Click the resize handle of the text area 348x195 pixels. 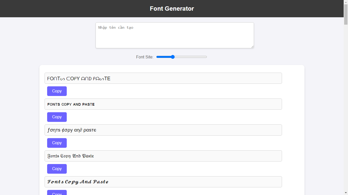coord(252,47)
